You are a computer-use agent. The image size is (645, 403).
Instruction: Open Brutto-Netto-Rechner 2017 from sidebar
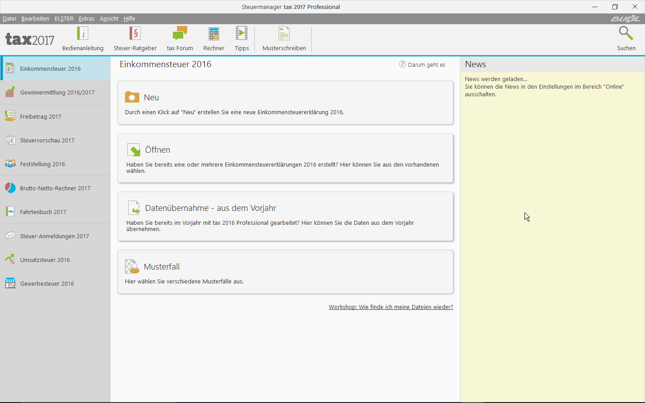pos(55,188)
